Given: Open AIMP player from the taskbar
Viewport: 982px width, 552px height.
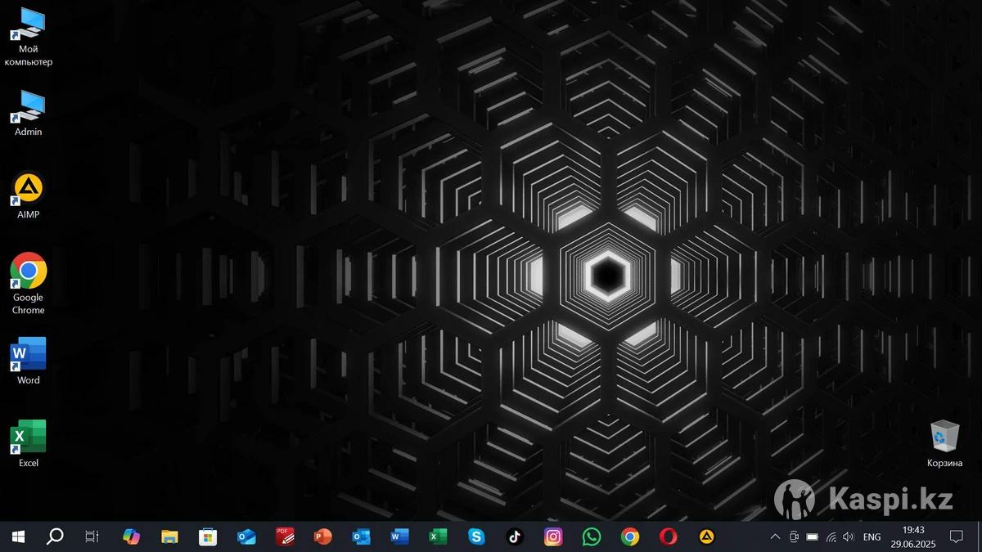Looking at the screenshot, I should (707, 536).
